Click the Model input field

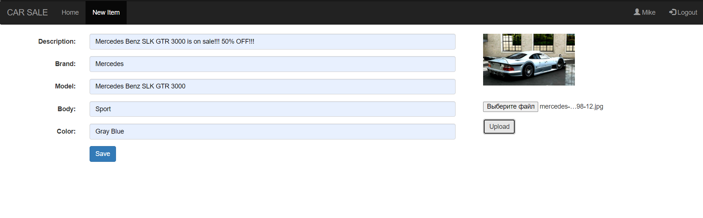point(272,86)
